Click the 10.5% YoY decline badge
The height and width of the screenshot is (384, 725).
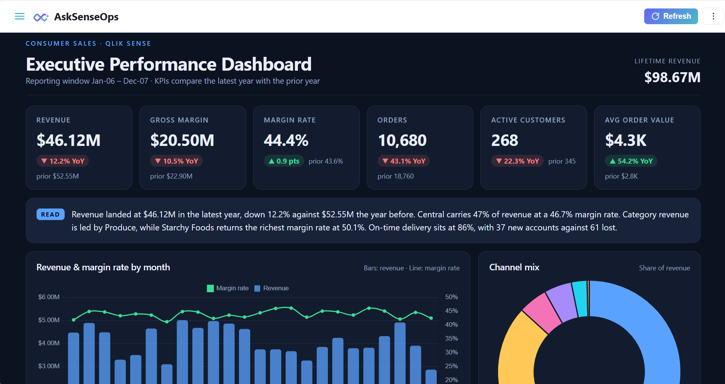(x=176, y=161)
